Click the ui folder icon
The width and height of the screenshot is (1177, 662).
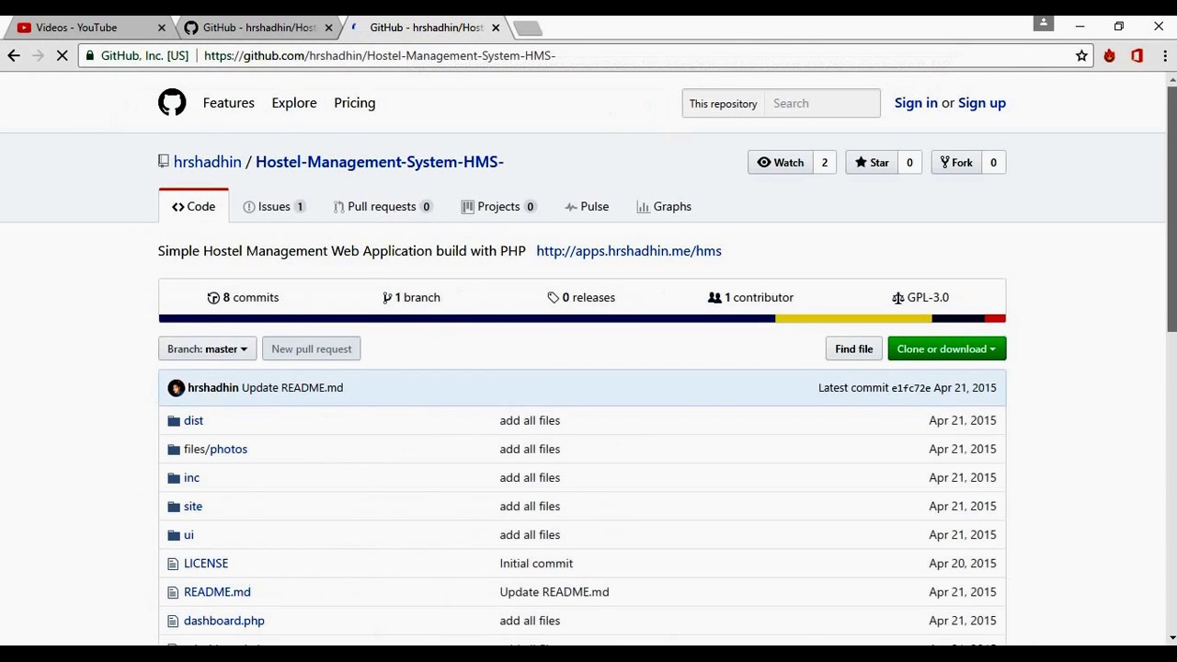pyautogui.click(x=174, y=535)
